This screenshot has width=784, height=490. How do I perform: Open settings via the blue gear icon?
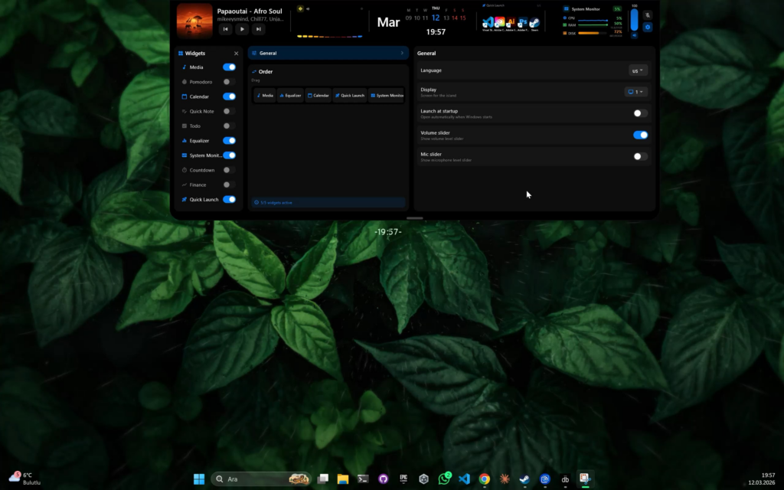coord(648,28)
